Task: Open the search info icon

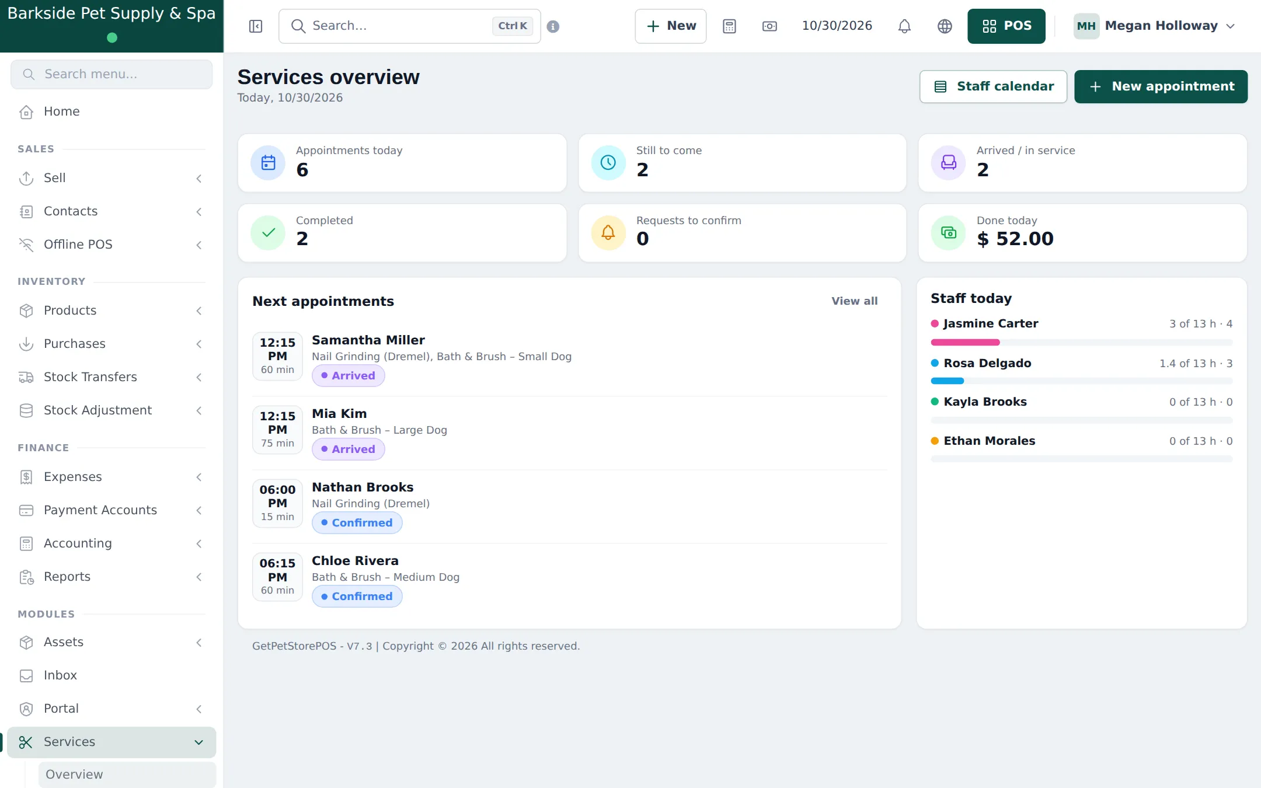Action: coord(553,26)
